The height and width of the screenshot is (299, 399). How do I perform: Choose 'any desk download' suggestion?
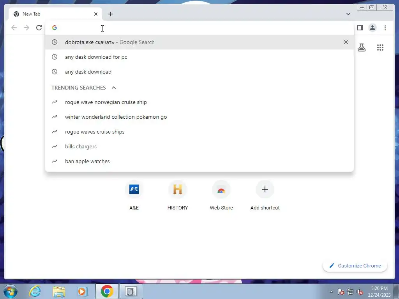(x=199, y=72)
